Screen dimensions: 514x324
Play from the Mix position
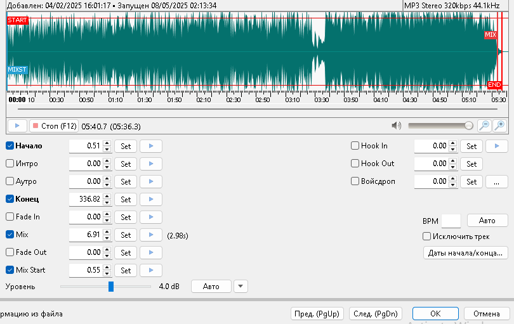pyautogui.click(x=151, y=235)
